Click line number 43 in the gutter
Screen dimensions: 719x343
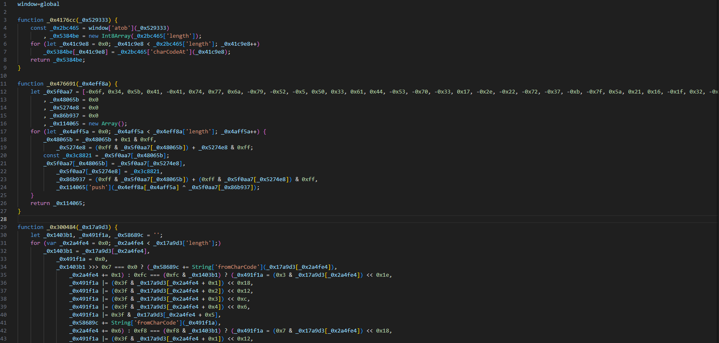pyautogui.click(x=4, y=339)
